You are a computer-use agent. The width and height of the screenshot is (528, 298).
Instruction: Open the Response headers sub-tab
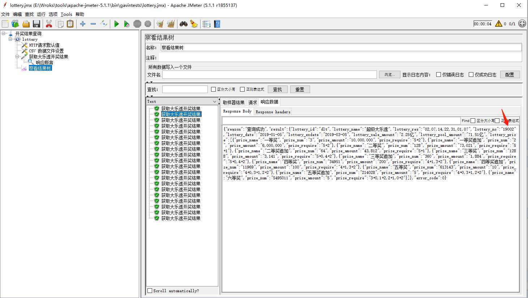tap(273, 112)
